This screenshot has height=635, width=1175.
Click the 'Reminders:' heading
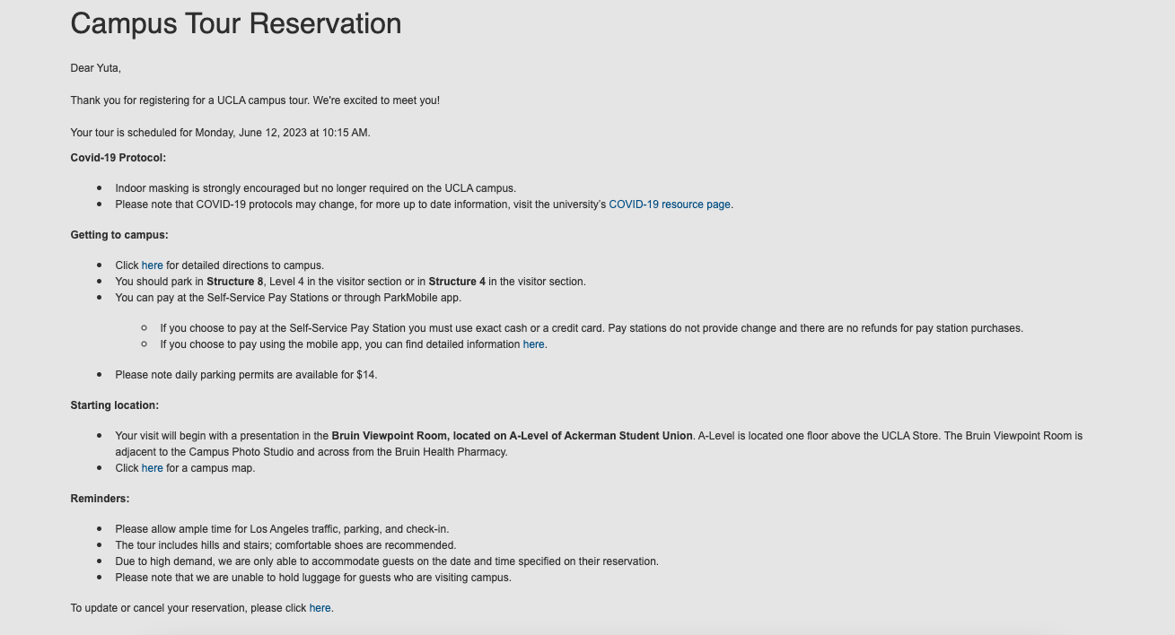[x=100, y=499]
